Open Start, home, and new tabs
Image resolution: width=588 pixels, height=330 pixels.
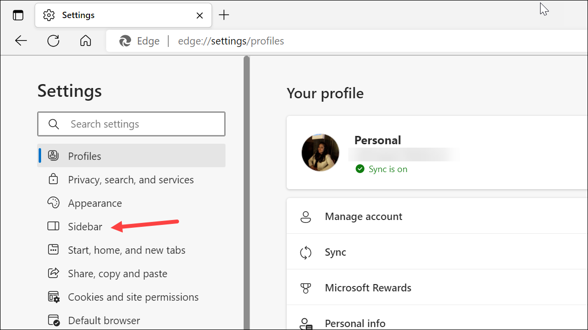point(131,250)
